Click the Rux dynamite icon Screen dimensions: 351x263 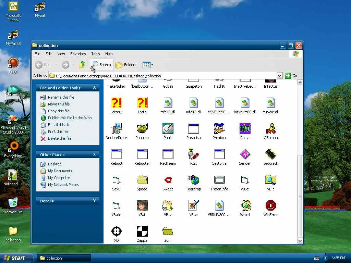click(x=194, y=154)
